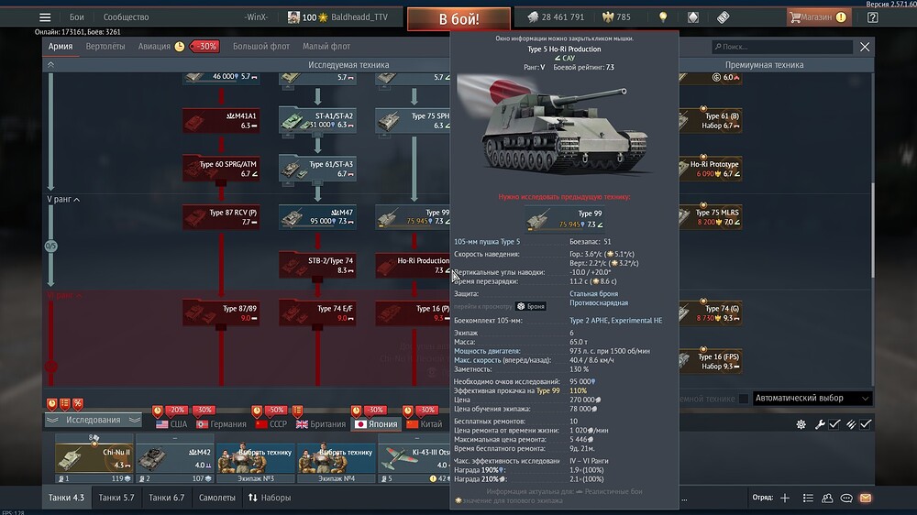
Task: Select crew slot with M42
Action: pyautogui.click(x=174, y=457)
